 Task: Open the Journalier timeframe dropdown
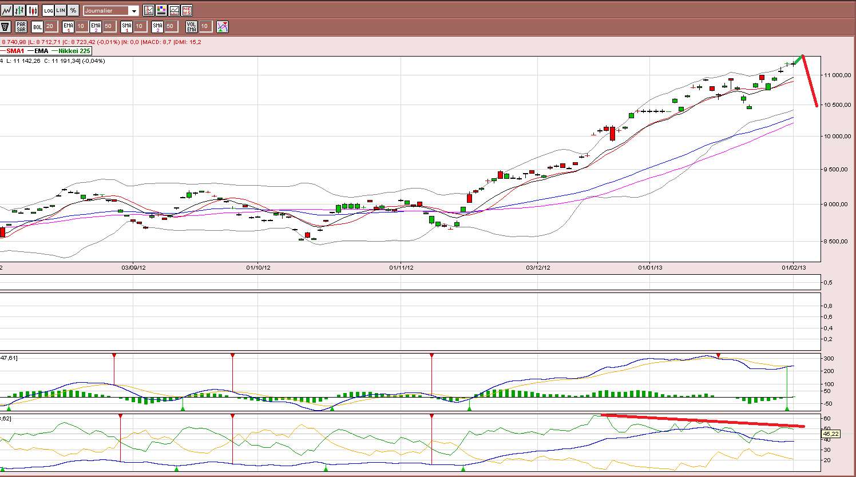pos(111,10)
